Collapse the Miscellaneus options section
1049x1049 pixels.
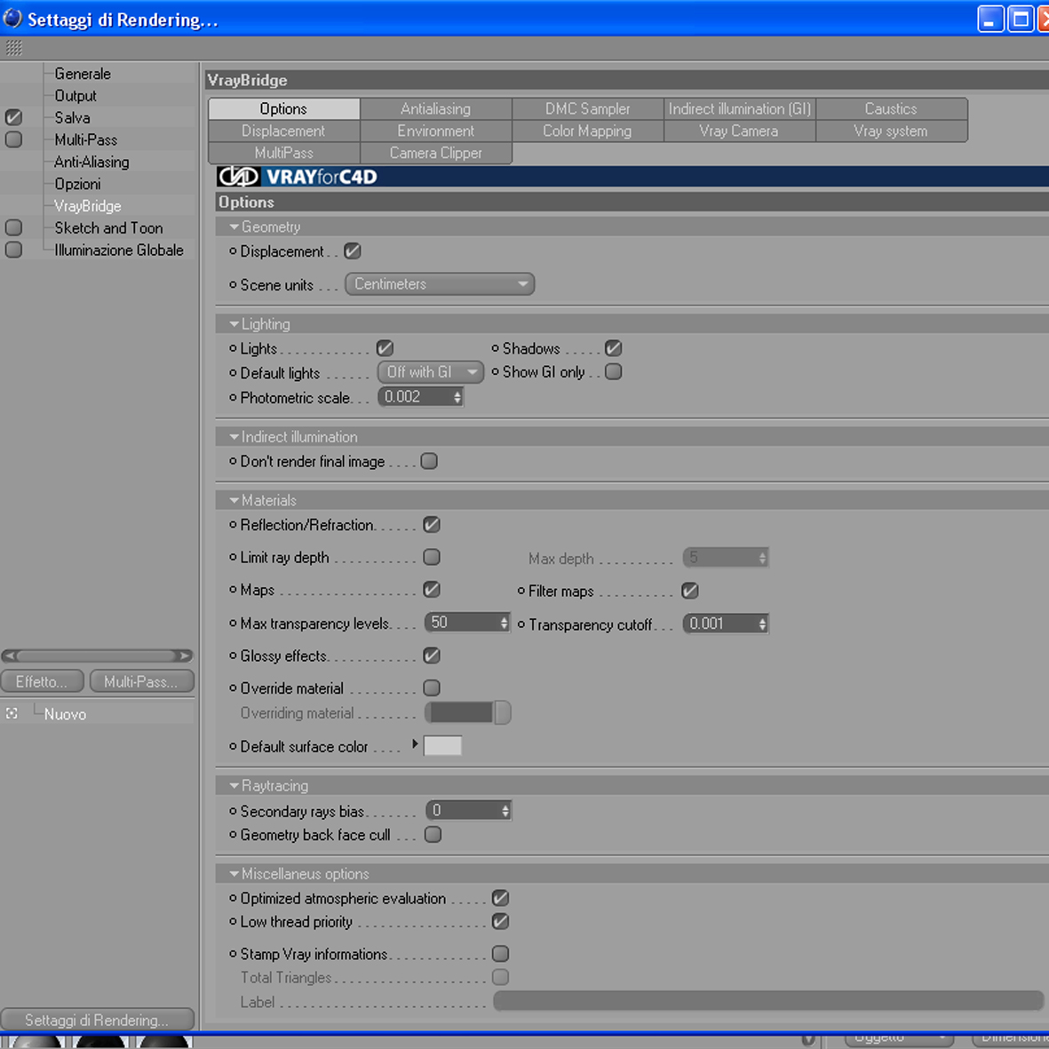tap(234, 874)
